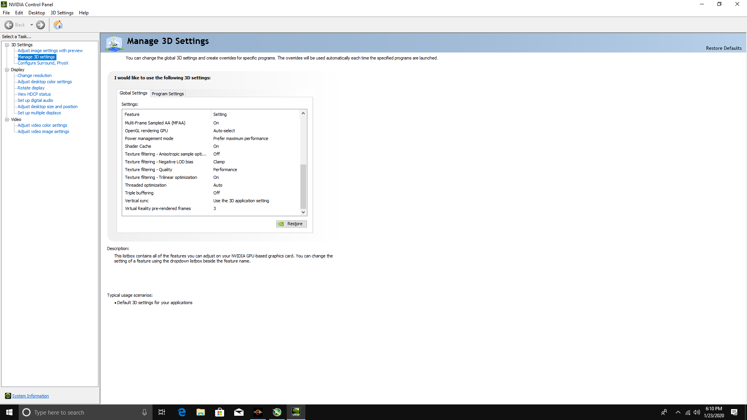This screenshot has width=747, height=420.
Task: Click Restore Defaults link
Action: [x=724, y=48]
